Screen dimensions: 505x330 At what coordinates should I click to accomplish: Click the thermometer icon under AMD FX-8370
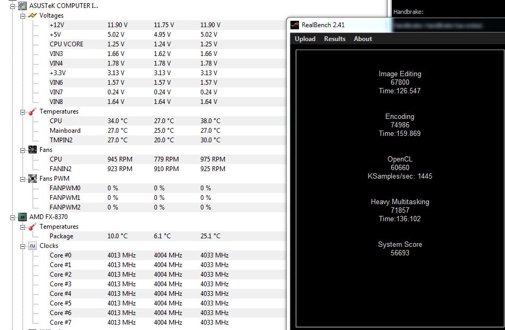click(33, 227)
